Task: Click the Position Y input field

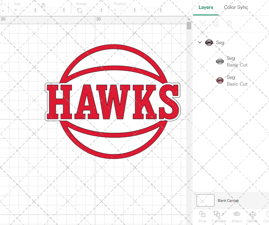Action: 151,10
